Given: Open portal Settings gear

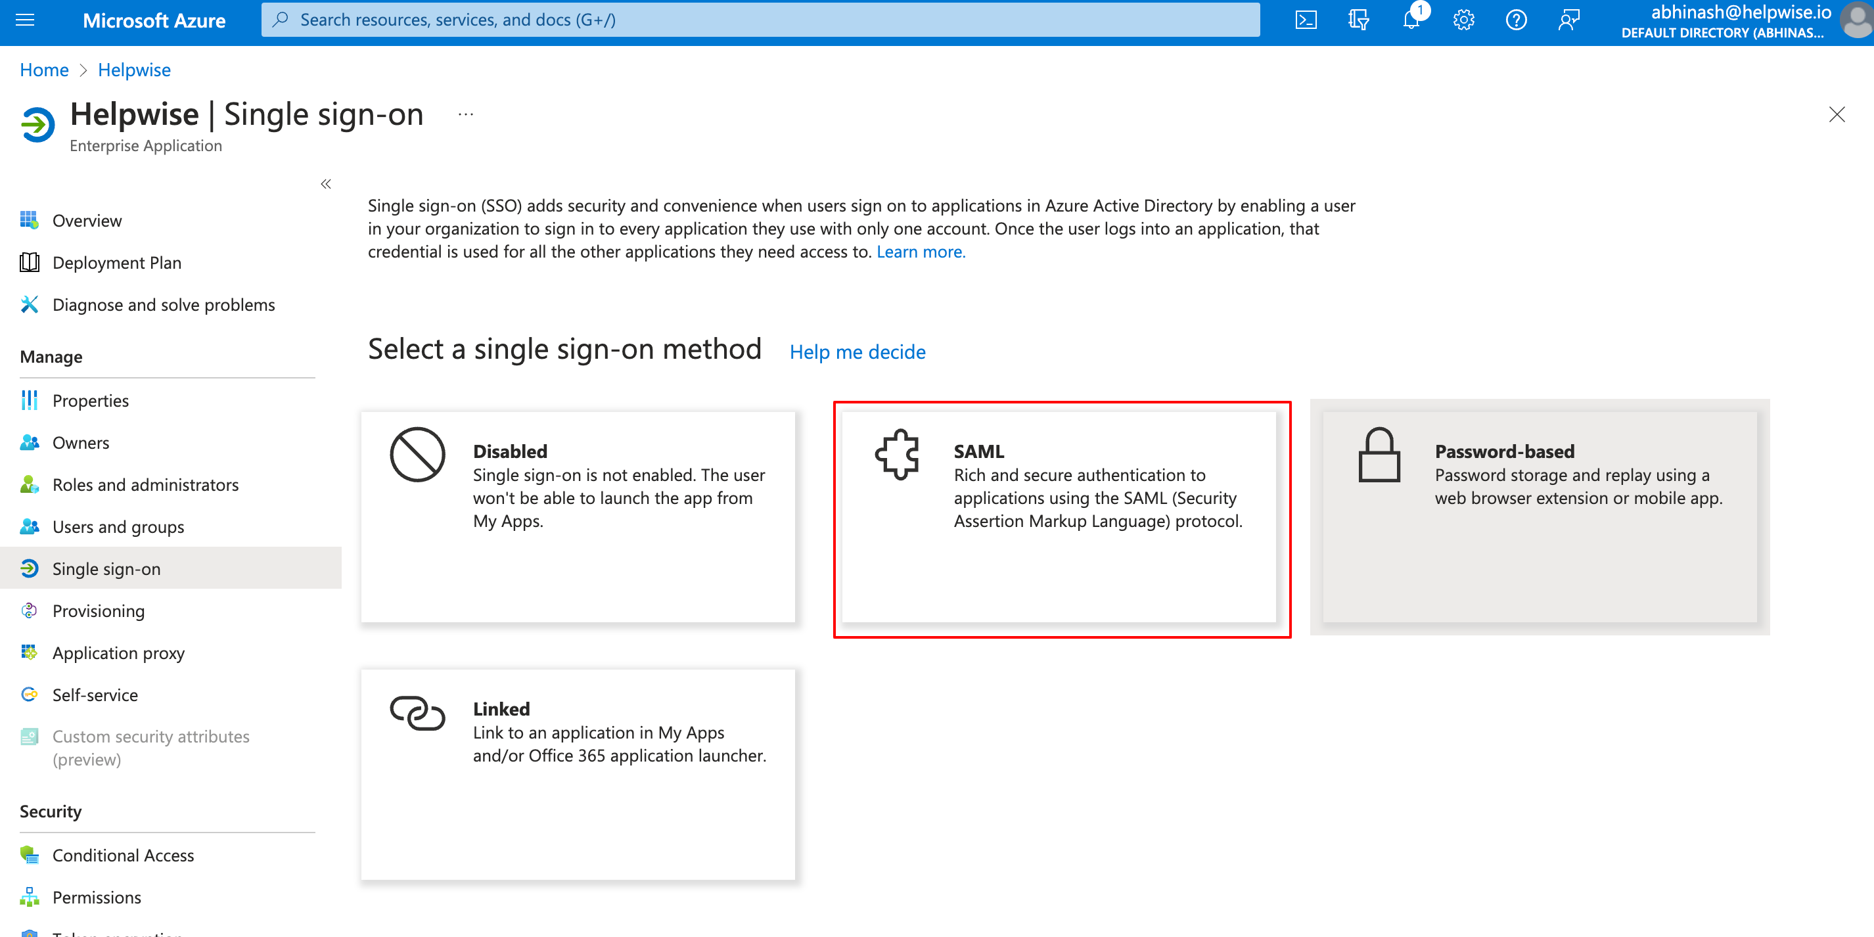Looking at the screenshot, I should click(1464, 20).
